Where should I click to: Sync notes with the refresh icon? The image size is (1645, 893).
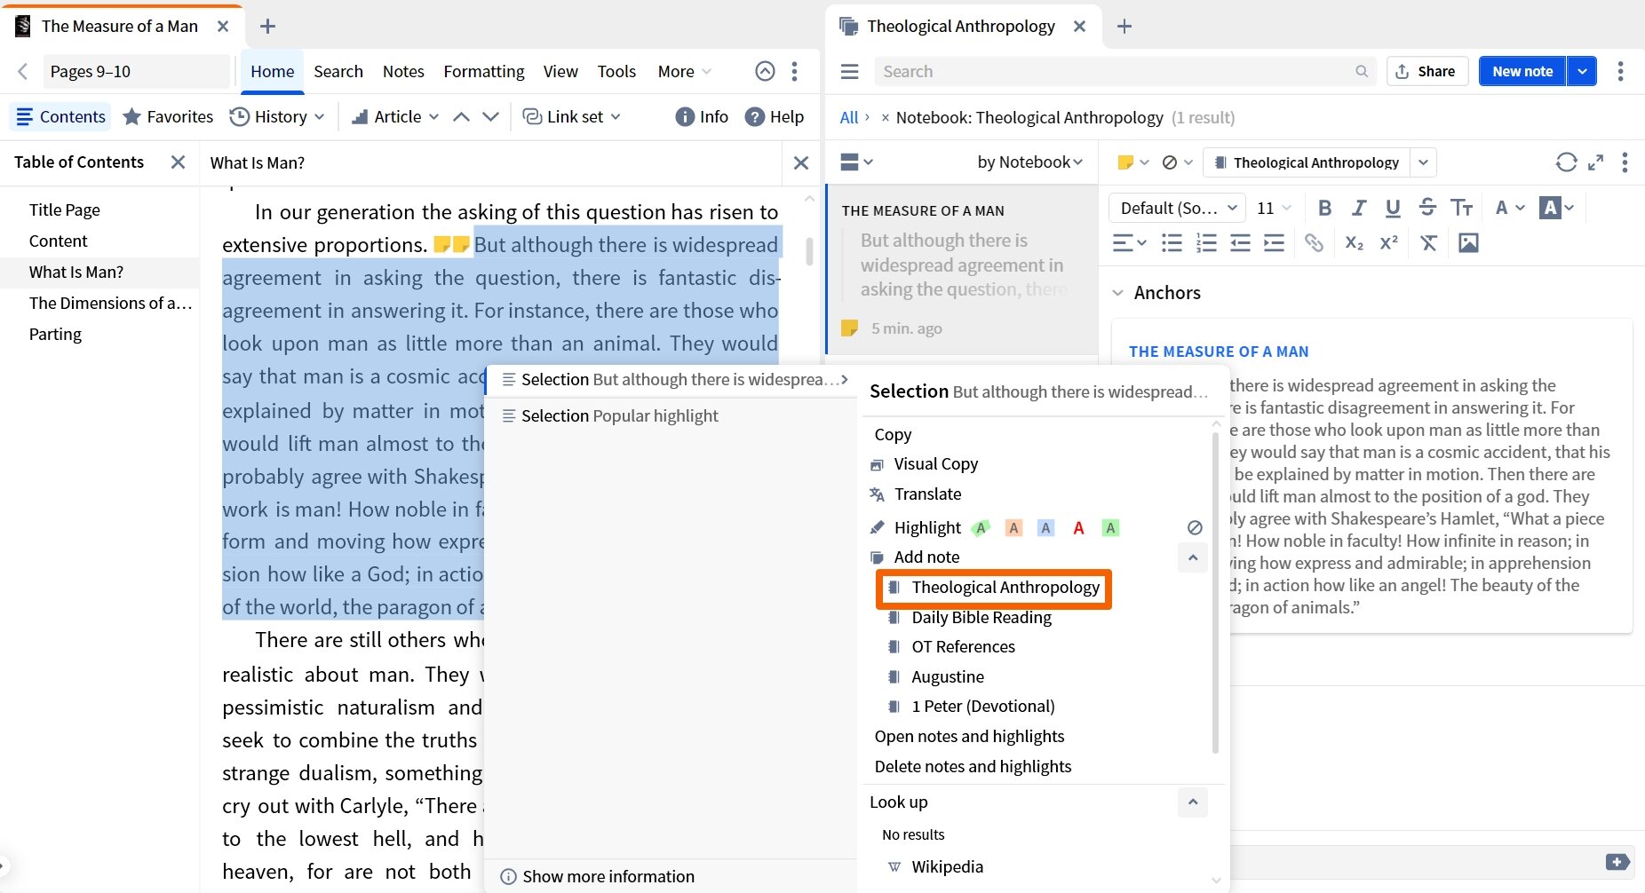[x=1566, y=162]
